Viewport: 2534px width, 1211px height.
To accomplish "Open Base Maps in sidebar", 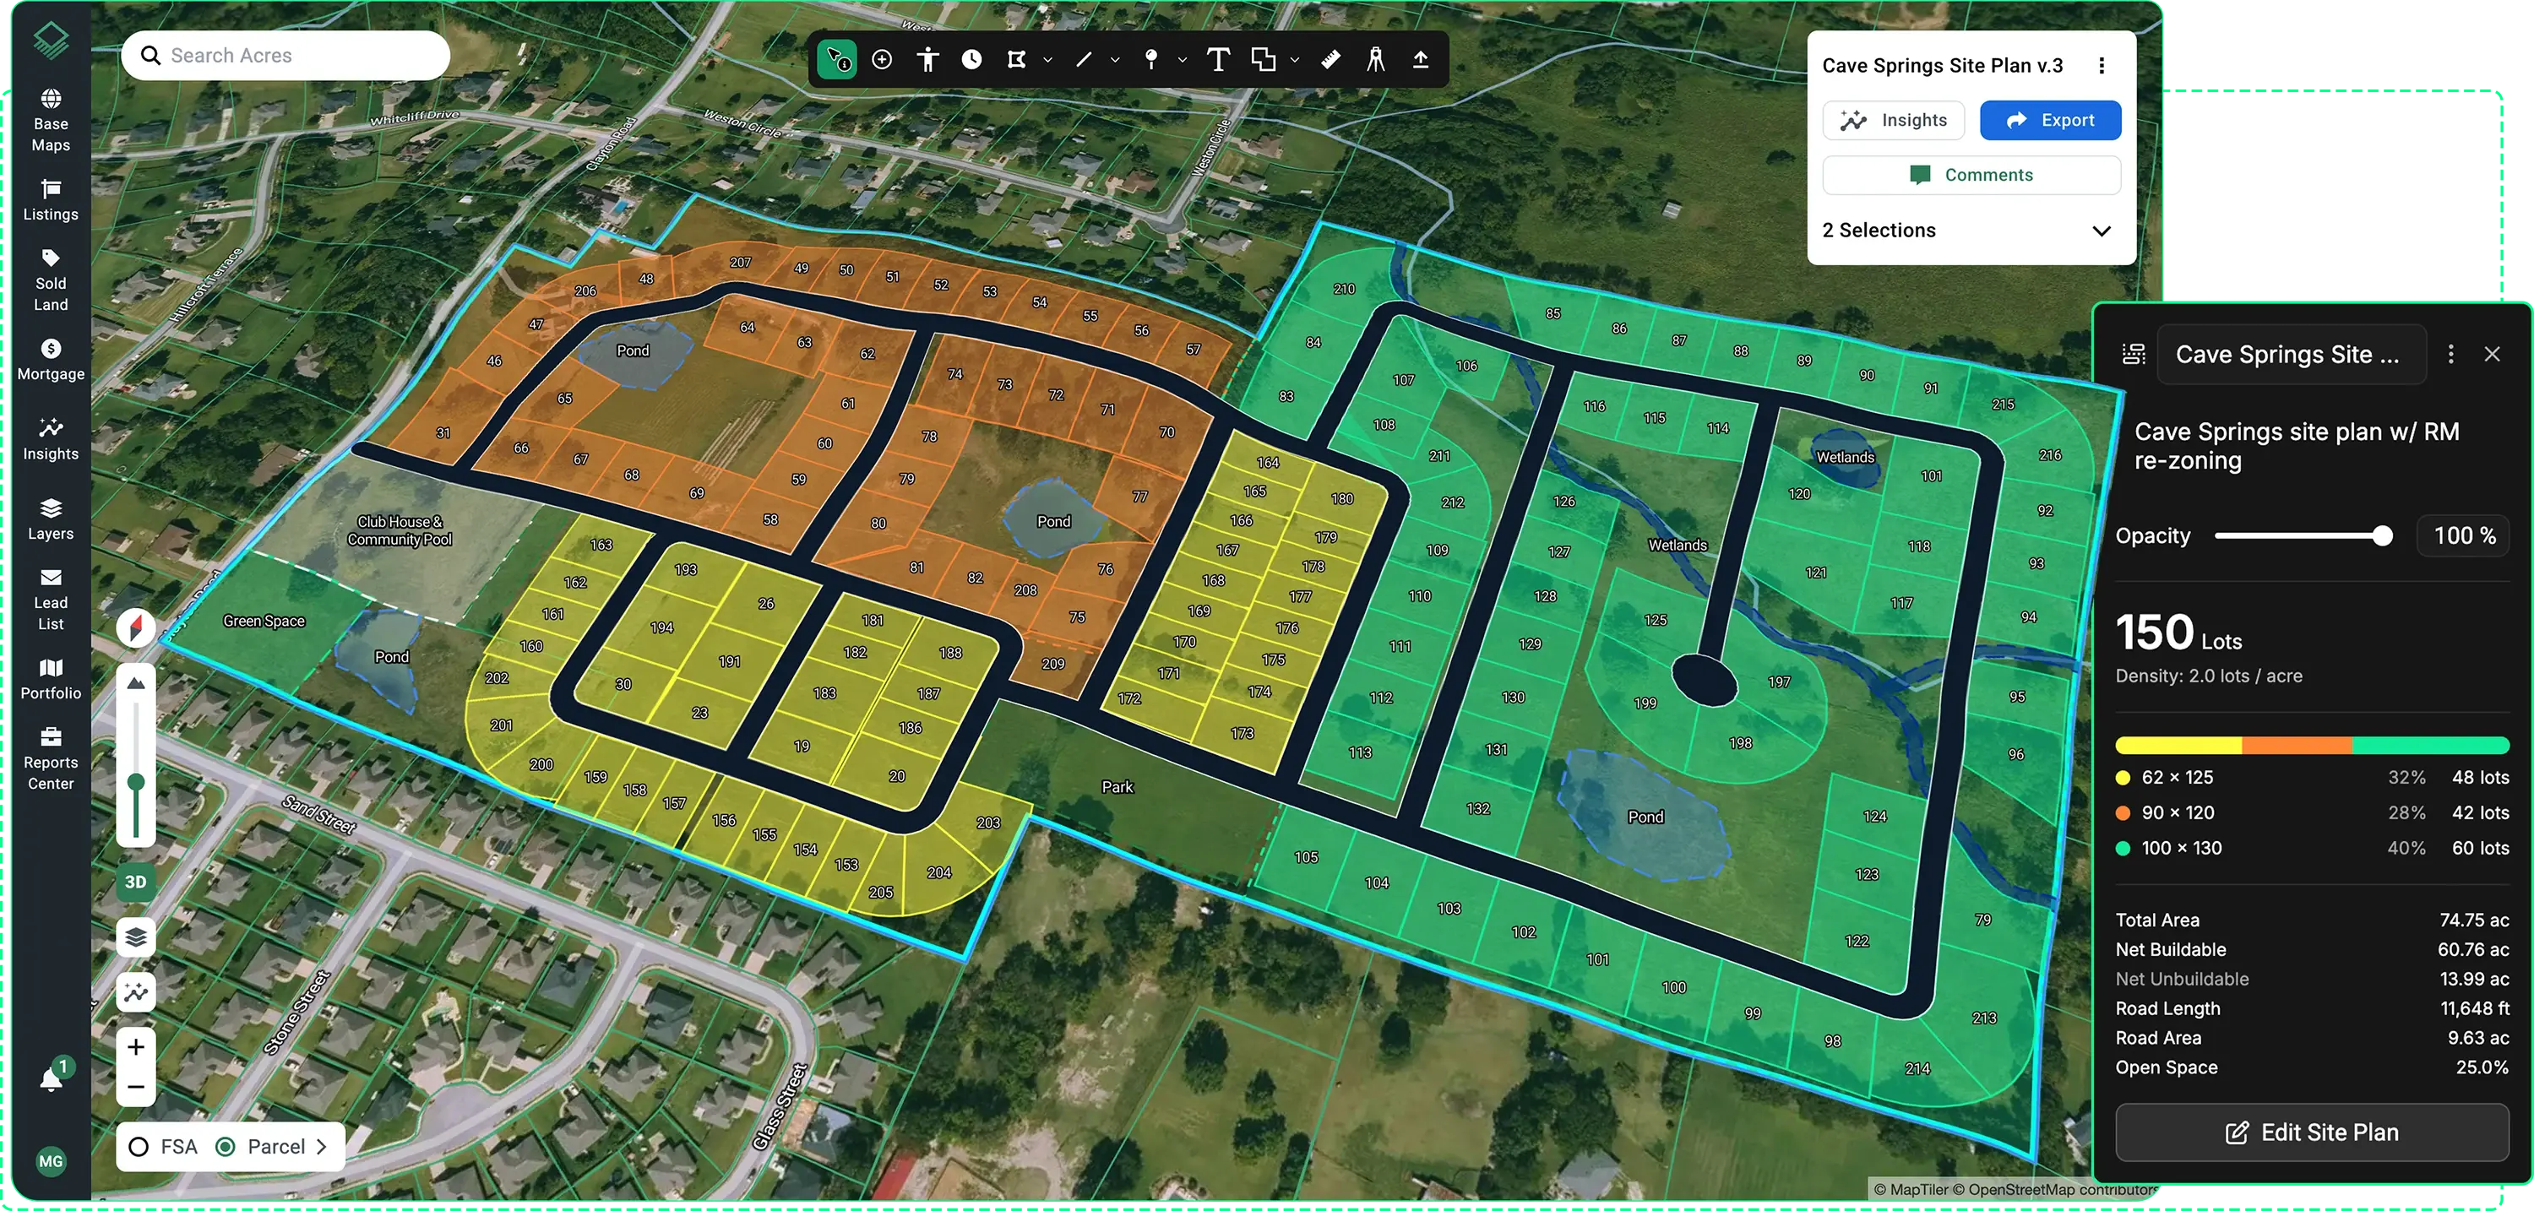I will click(x=52, y=120).
